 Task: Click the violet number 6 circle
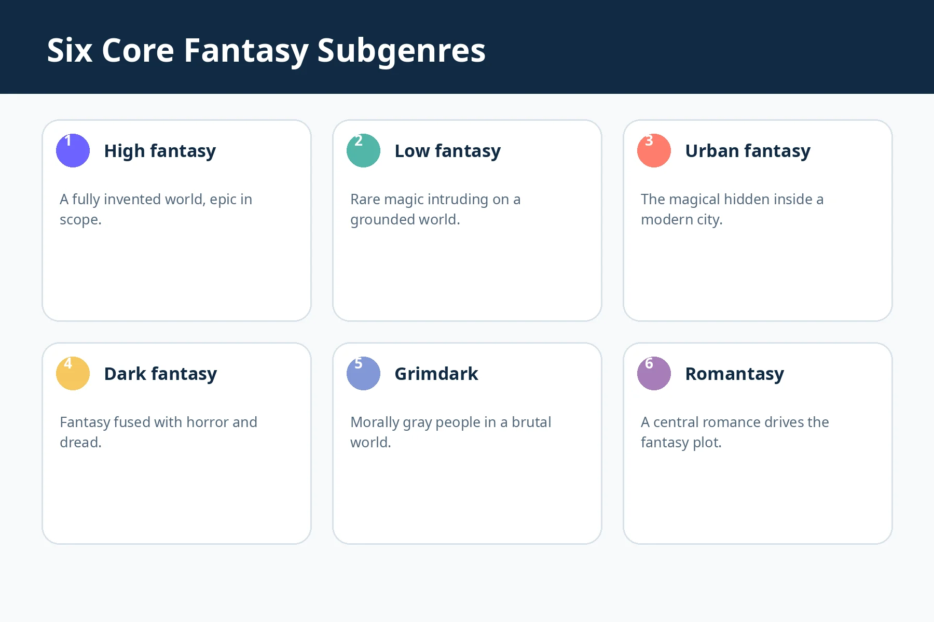coord(654,373)
